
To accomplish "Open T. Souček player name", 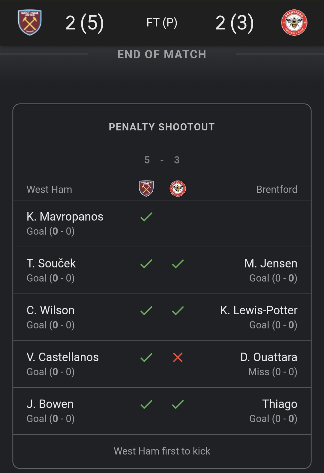I will (x=51, y=264).
